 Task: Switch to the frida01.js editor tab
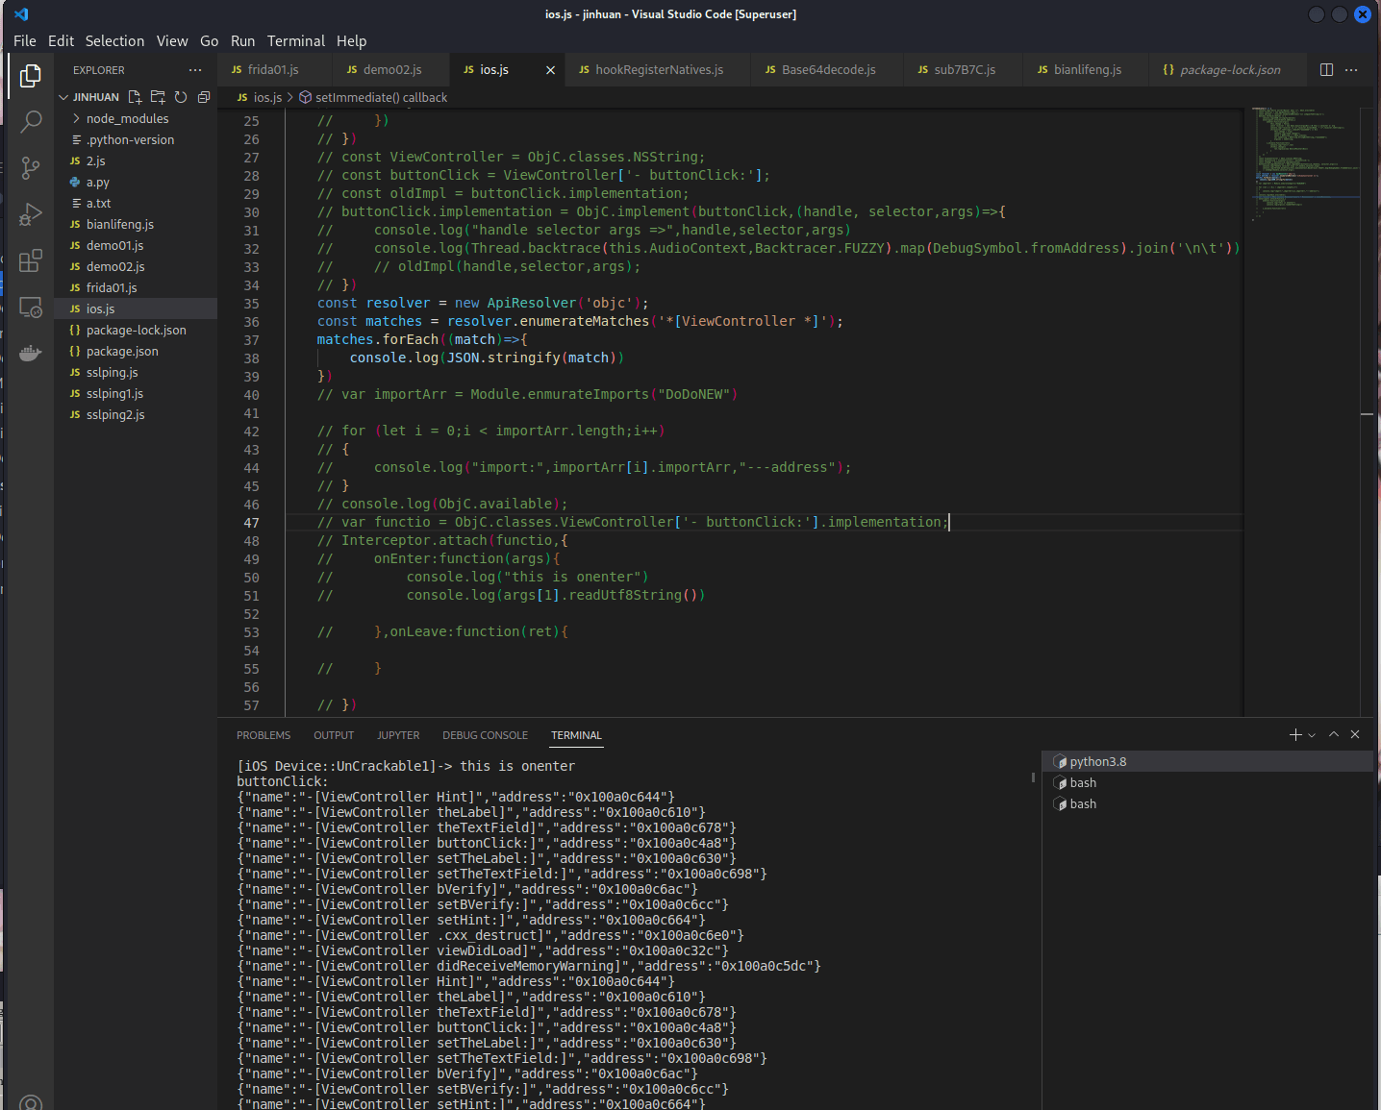(274, 70)
